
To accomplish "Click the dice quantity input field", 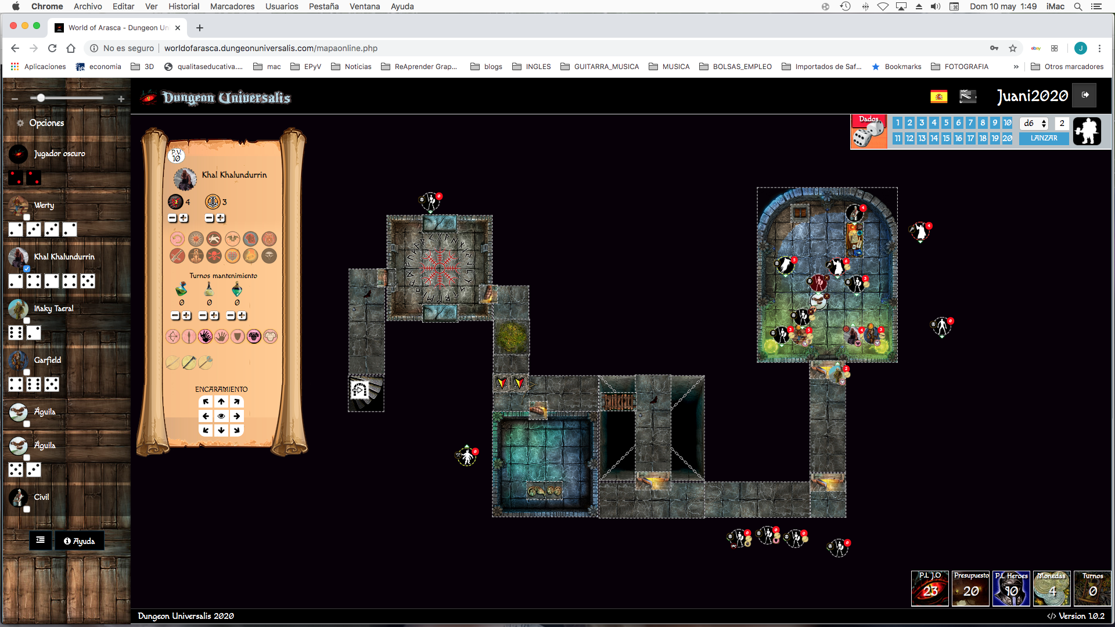I will coord(1062,123).
